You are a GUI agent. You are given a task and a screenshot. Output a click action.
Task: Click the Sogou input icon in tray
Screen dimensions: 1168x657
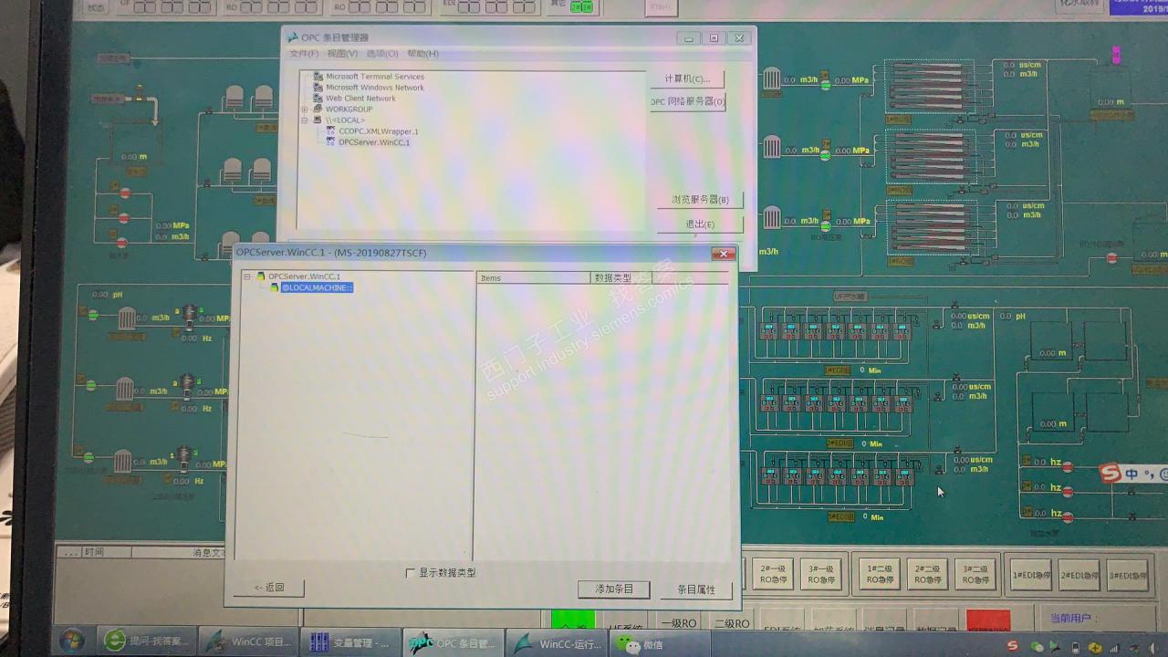(x=1013, y=647)
